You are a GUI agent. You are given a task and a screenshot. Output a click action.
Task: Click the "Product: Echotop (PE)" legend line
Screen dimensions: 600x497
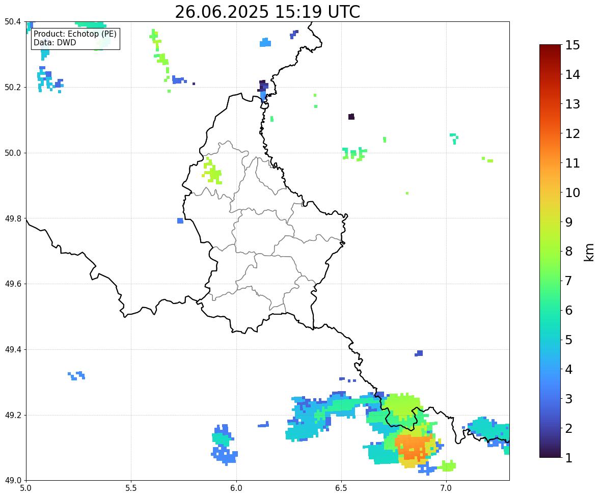click(75, 34)
